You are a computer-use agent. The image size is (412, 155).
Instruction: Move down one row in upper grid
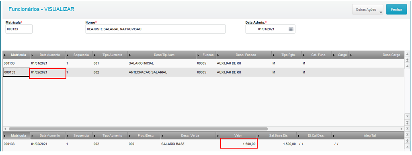tap(407, 116)
